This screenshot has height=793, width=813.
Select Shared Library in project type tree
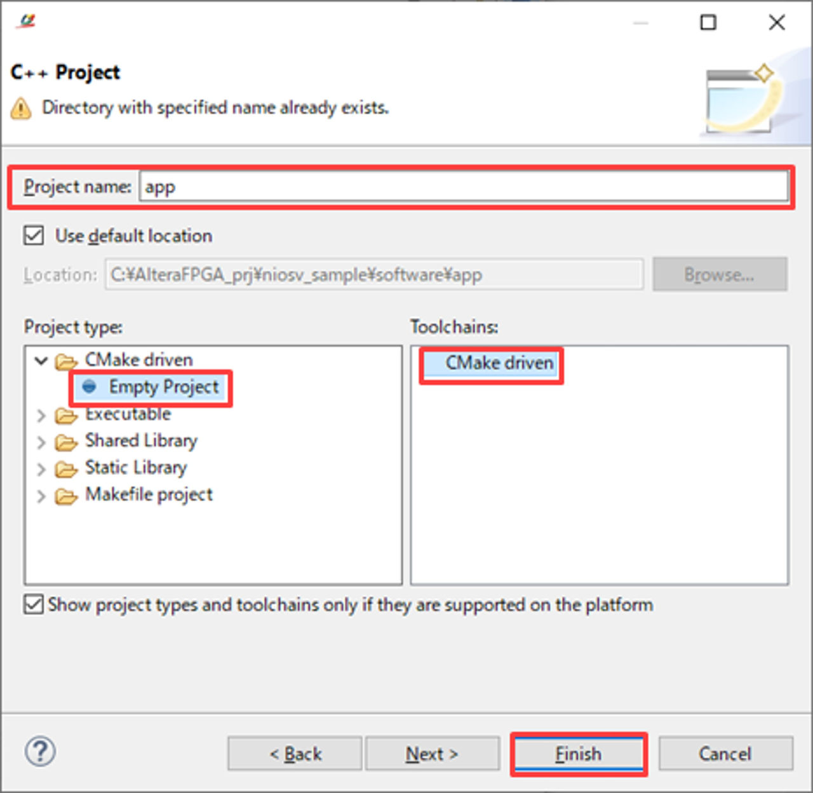point(141,441)
